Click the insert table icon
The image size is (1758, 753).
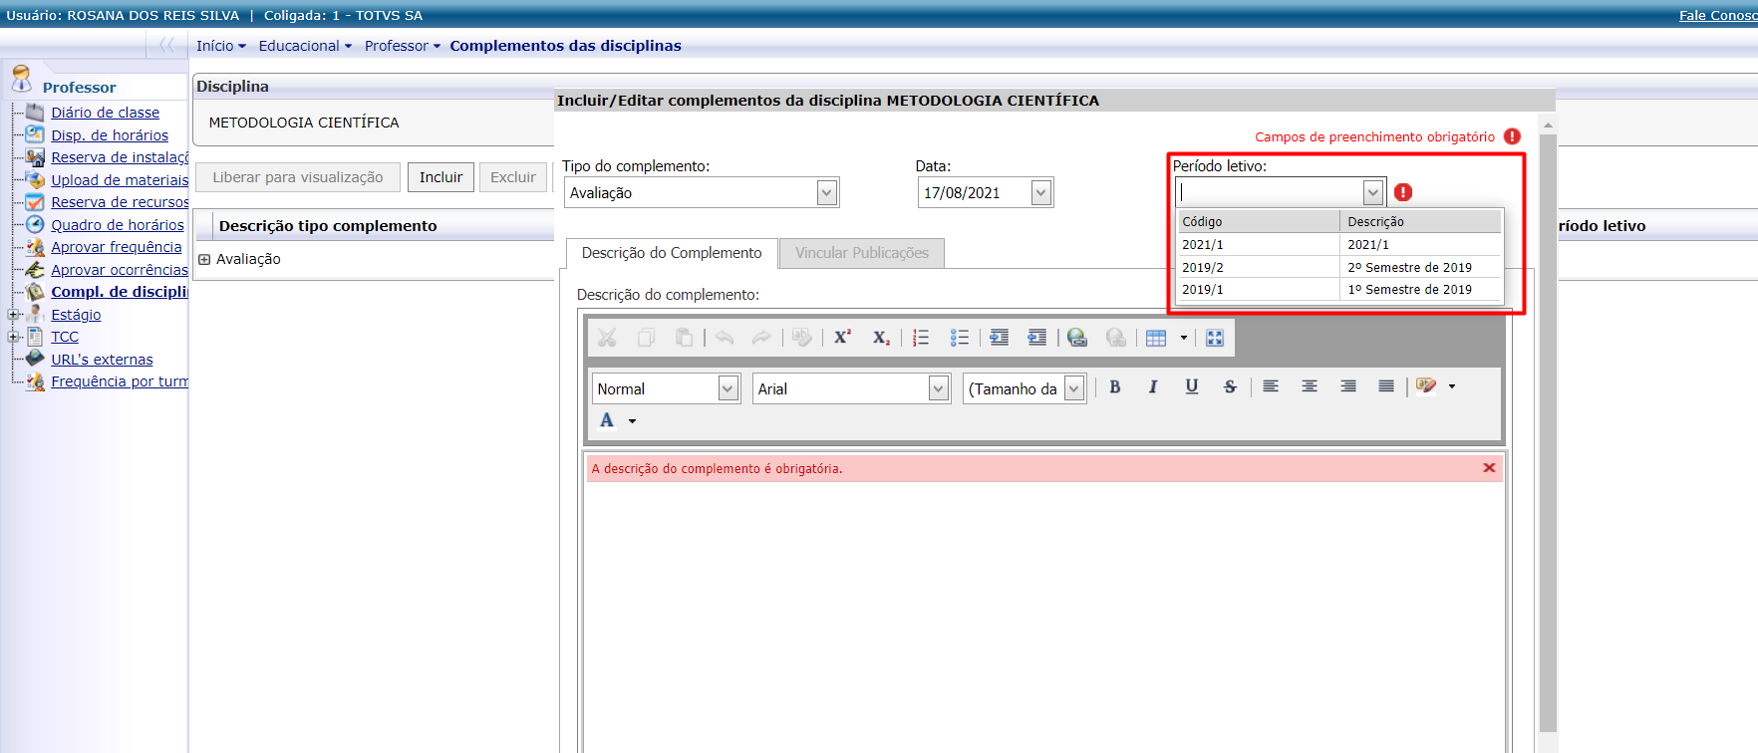click(1156, 338)
